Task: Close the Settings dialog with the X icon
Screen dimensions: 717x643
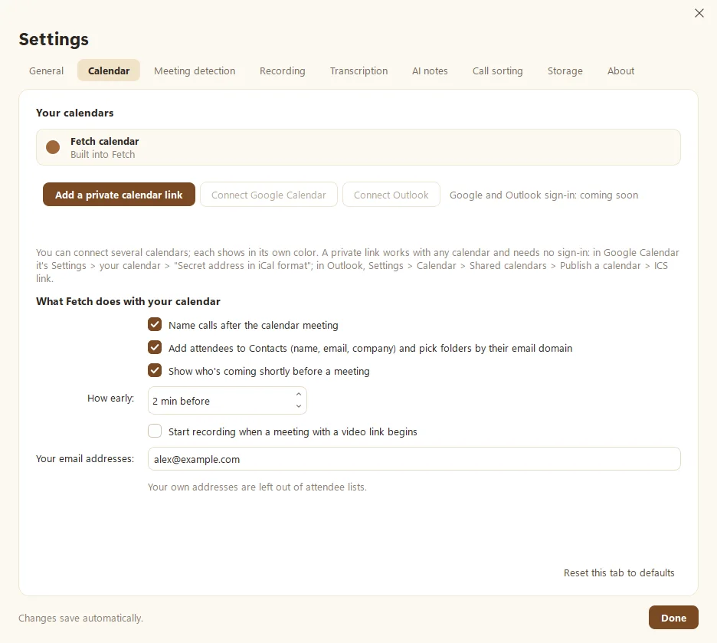Action: pos(699,13)
